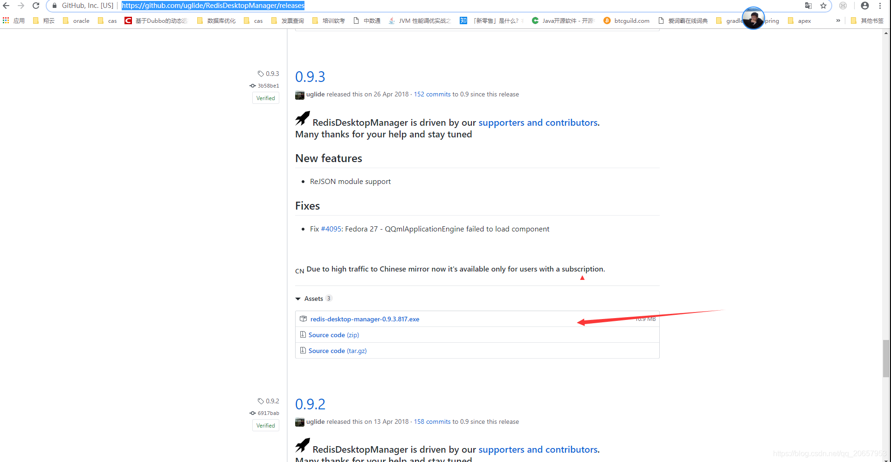Screen dimensions: 891x462
Task: Open the Chrome three-dot menu
Action: pos(880,6)
